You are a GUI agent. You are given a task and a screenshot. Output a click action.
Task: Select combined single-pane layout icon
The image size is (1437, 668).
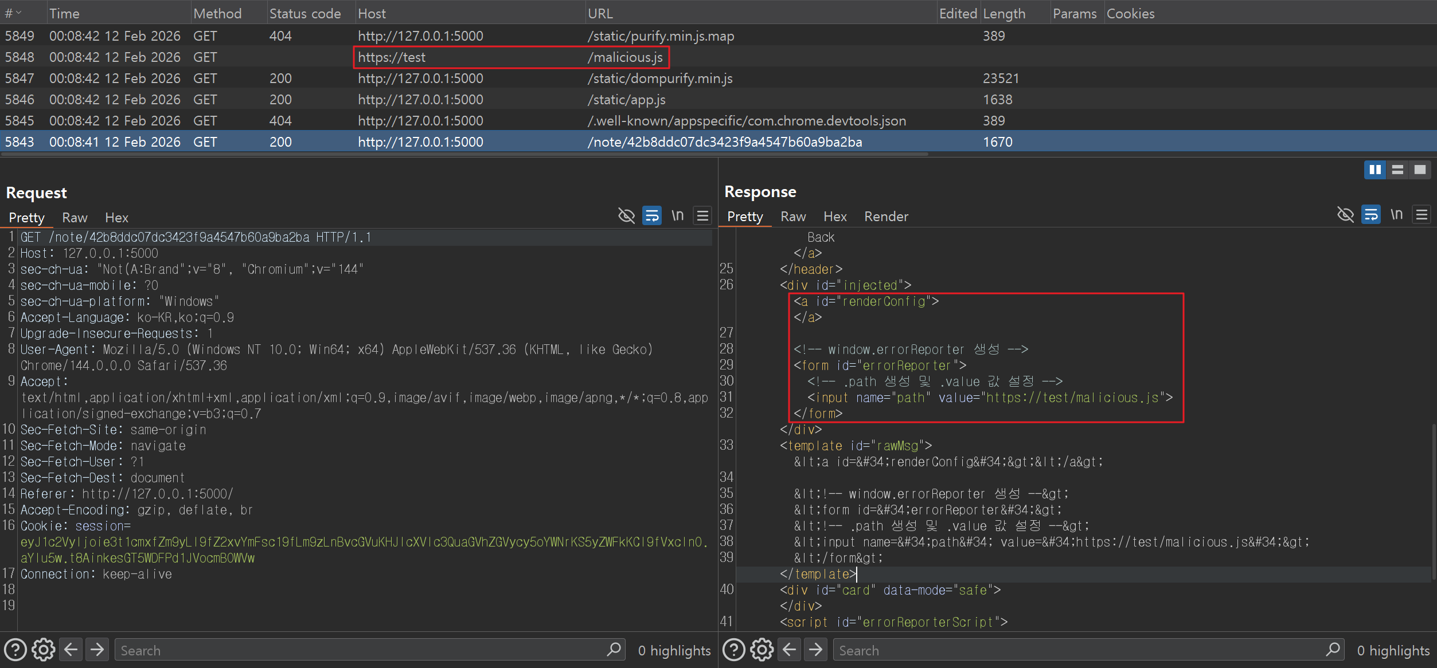point(1420,170)
